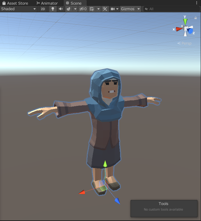This screenshot has width=201, height=221.
Task: Click the red X axis cone on orientation gizmo
Action: 179,29
